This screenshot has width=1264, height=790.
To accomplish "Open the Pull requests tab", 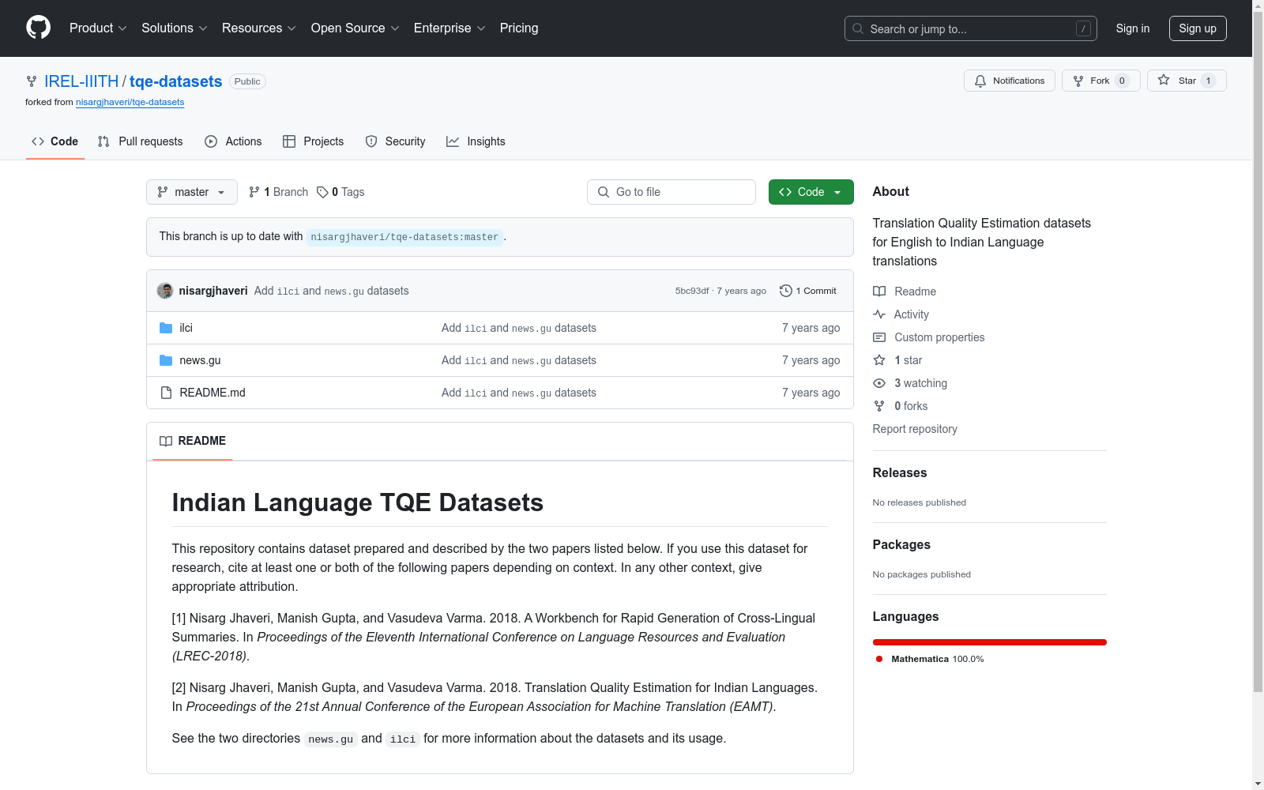I will tap(141, 141).
